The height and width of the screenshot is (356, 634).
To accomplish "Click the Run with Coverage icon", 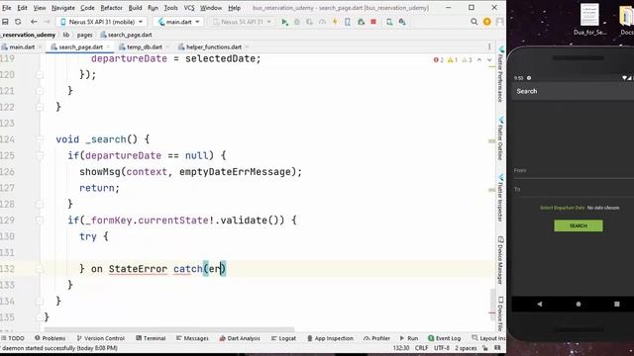I will point(310,22).
